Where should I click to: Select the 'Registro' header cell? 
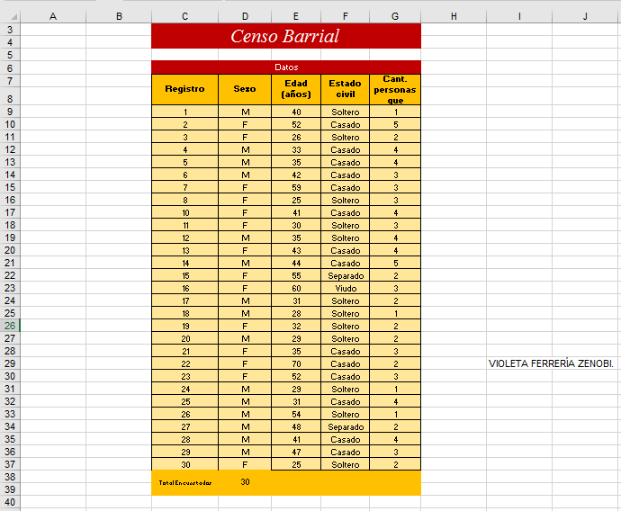[185, 89]
